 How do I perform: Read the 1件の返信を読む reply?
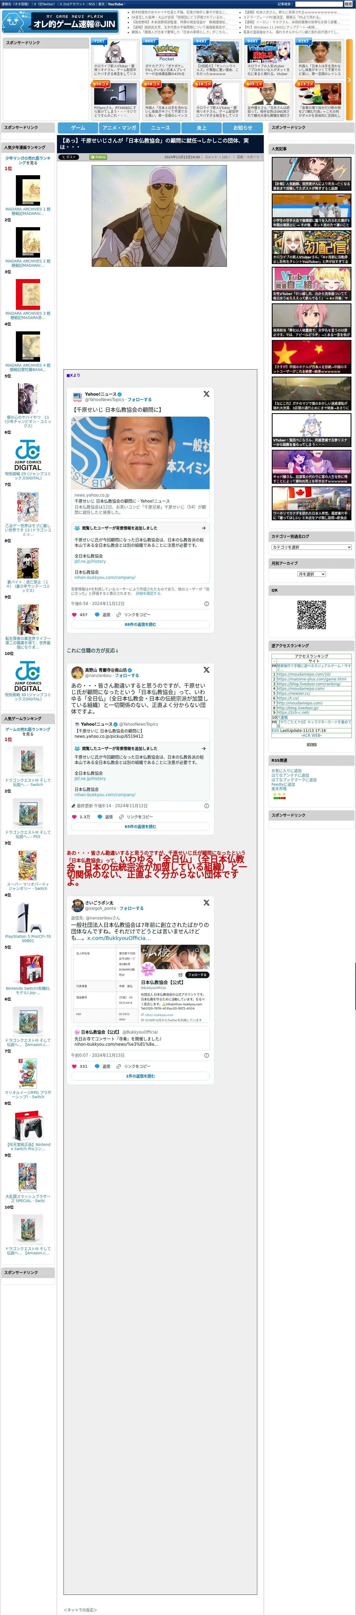coord(140,1076)
